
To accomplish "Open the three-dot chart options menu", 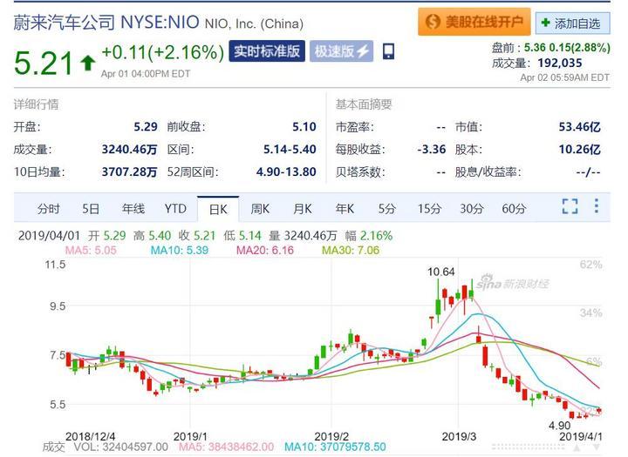I will point(597,206).
